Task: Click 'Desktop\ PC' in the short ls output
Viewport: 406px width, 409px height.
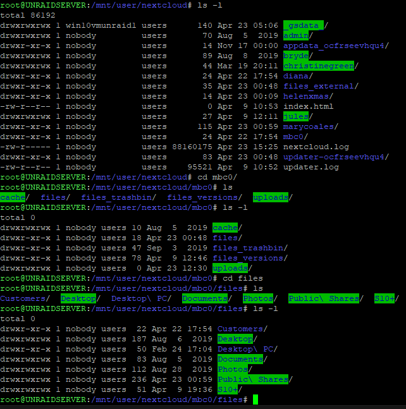Action: pos(139,298)
